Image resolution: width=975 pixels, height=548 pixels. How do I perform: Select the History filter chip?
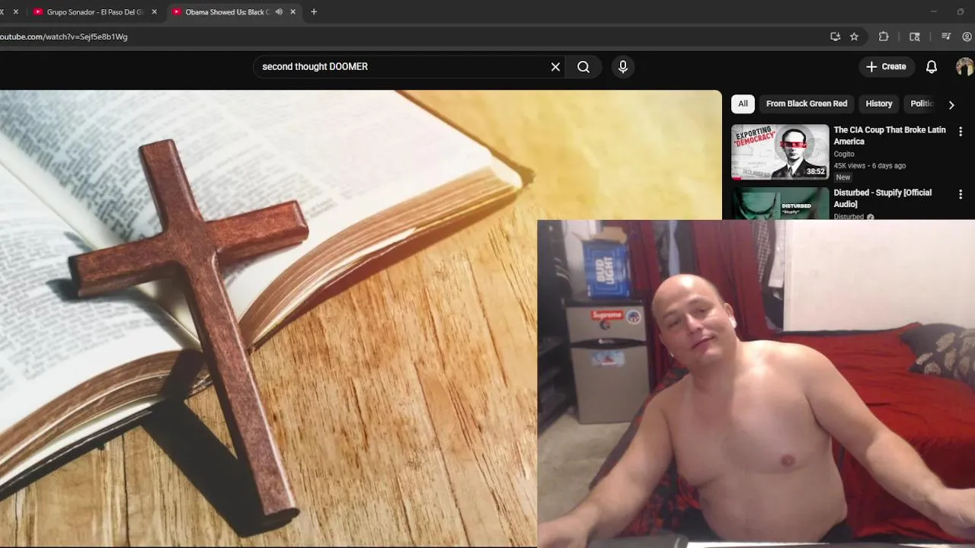click(878, 104)
